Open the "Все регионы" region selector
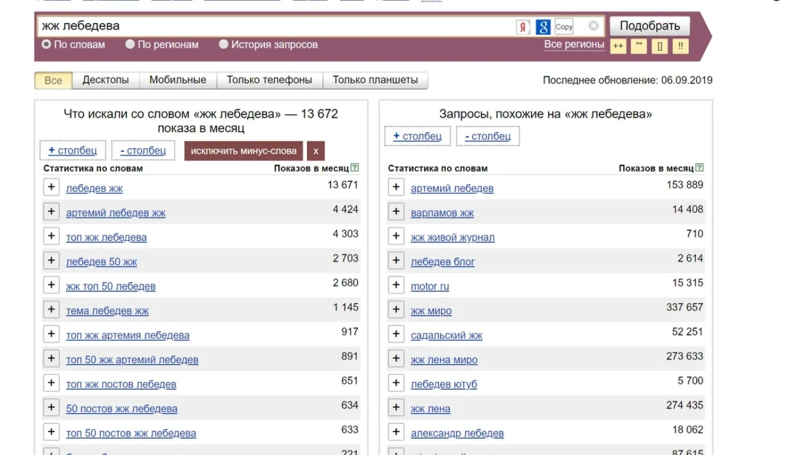Viewport: 797px width, 455px height. [574, 44]
